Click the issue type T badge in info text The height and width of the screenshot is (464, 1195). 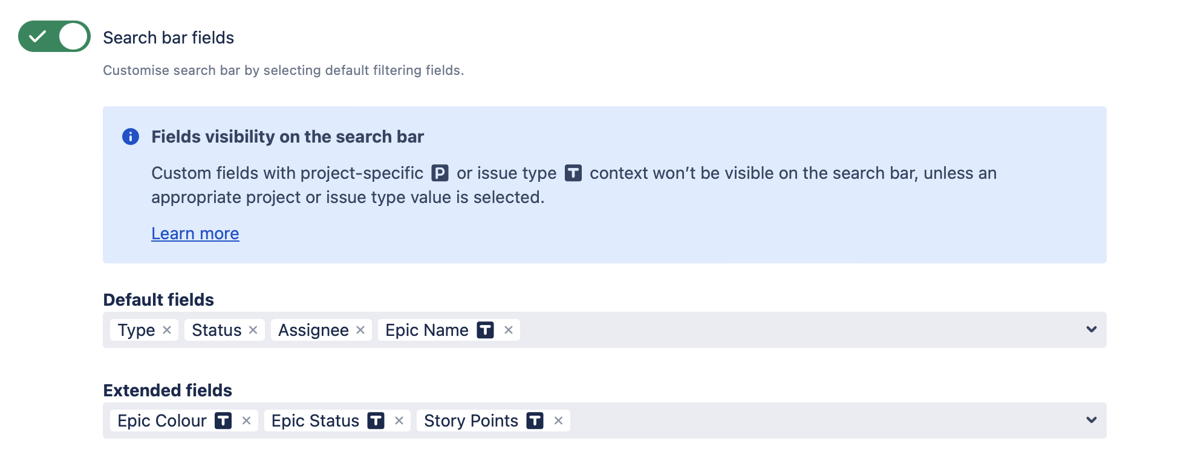(x=573, y=173)
